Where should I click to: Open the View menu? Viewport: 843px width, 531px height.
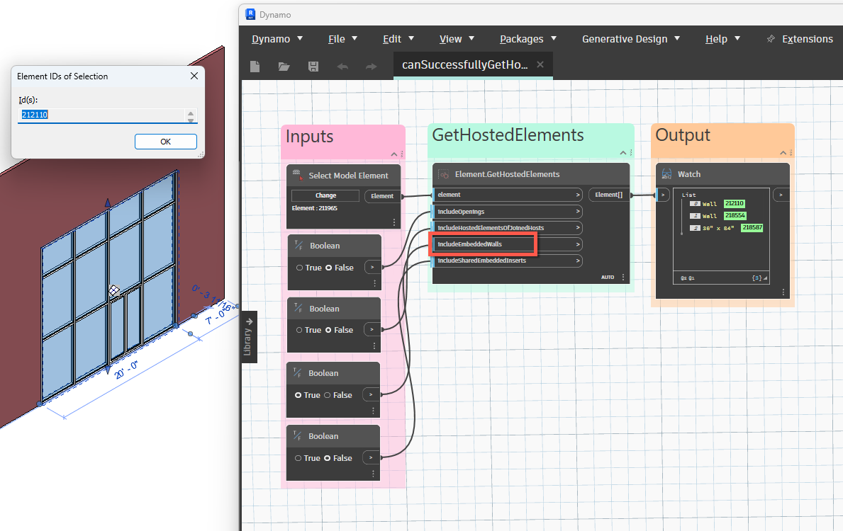point(457,39)
